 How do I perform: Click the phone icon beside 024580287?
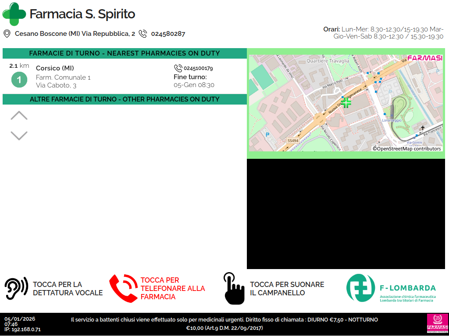click(143, 34)
